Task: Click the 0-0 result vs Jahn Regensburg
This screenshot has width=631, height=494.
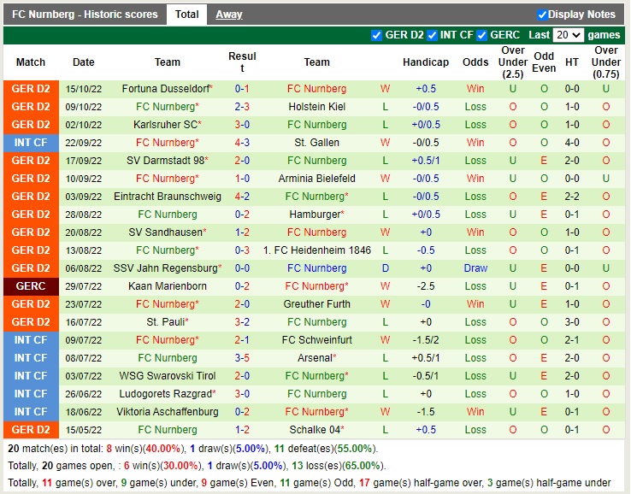Action: click(242, 268)
